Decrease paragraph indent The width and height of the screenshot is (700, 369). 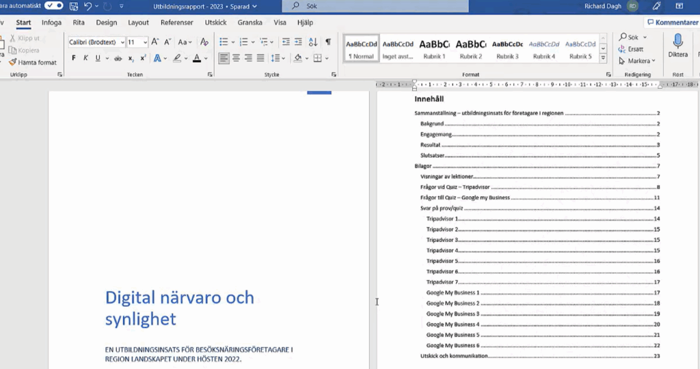(286, 42)
